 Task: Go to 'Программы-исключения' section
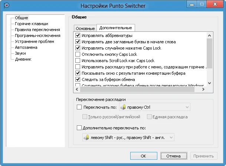coord(37,35)
